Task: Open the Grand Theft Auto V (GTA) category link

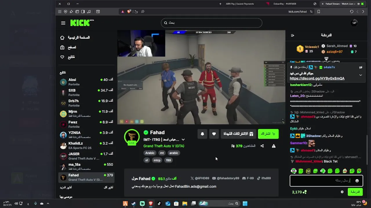Action: point(164,146)
